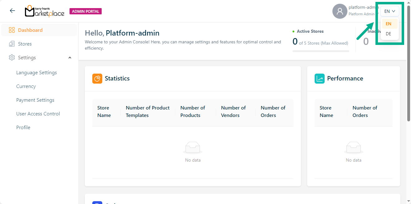Click the Settings gear icon
Viewport: 411px width, 204px height.
click(12, 58)
